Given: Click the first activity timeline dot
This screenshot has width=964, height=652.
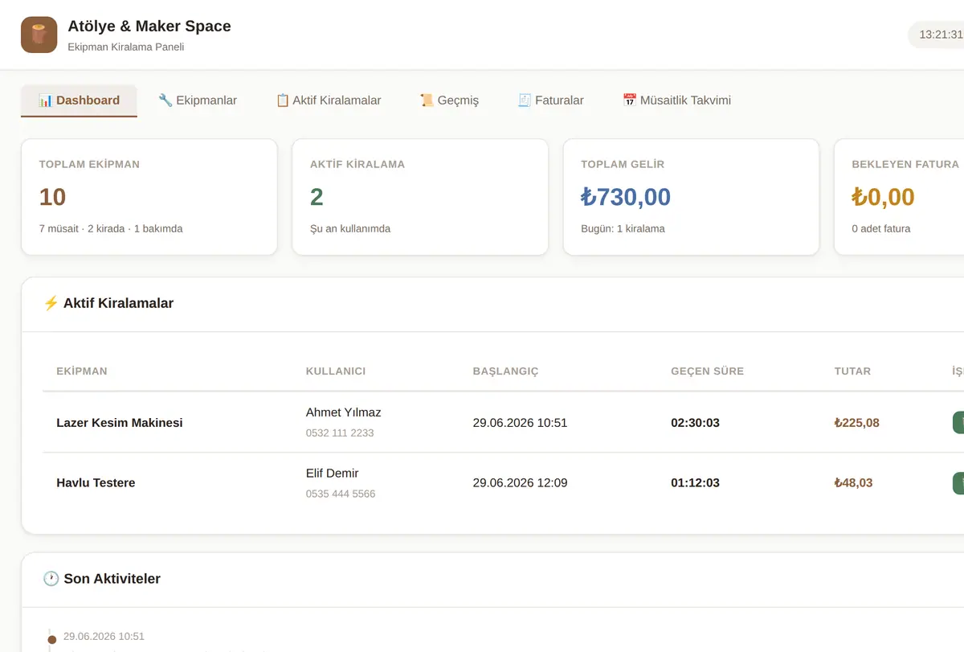Looking at the screenshot, I should point(52,640).
